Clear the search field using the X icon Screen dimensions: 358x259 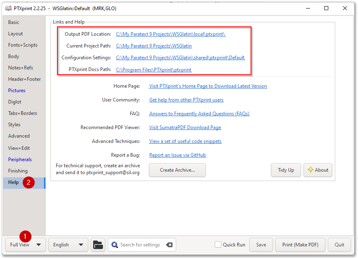(x=169, y=244)
